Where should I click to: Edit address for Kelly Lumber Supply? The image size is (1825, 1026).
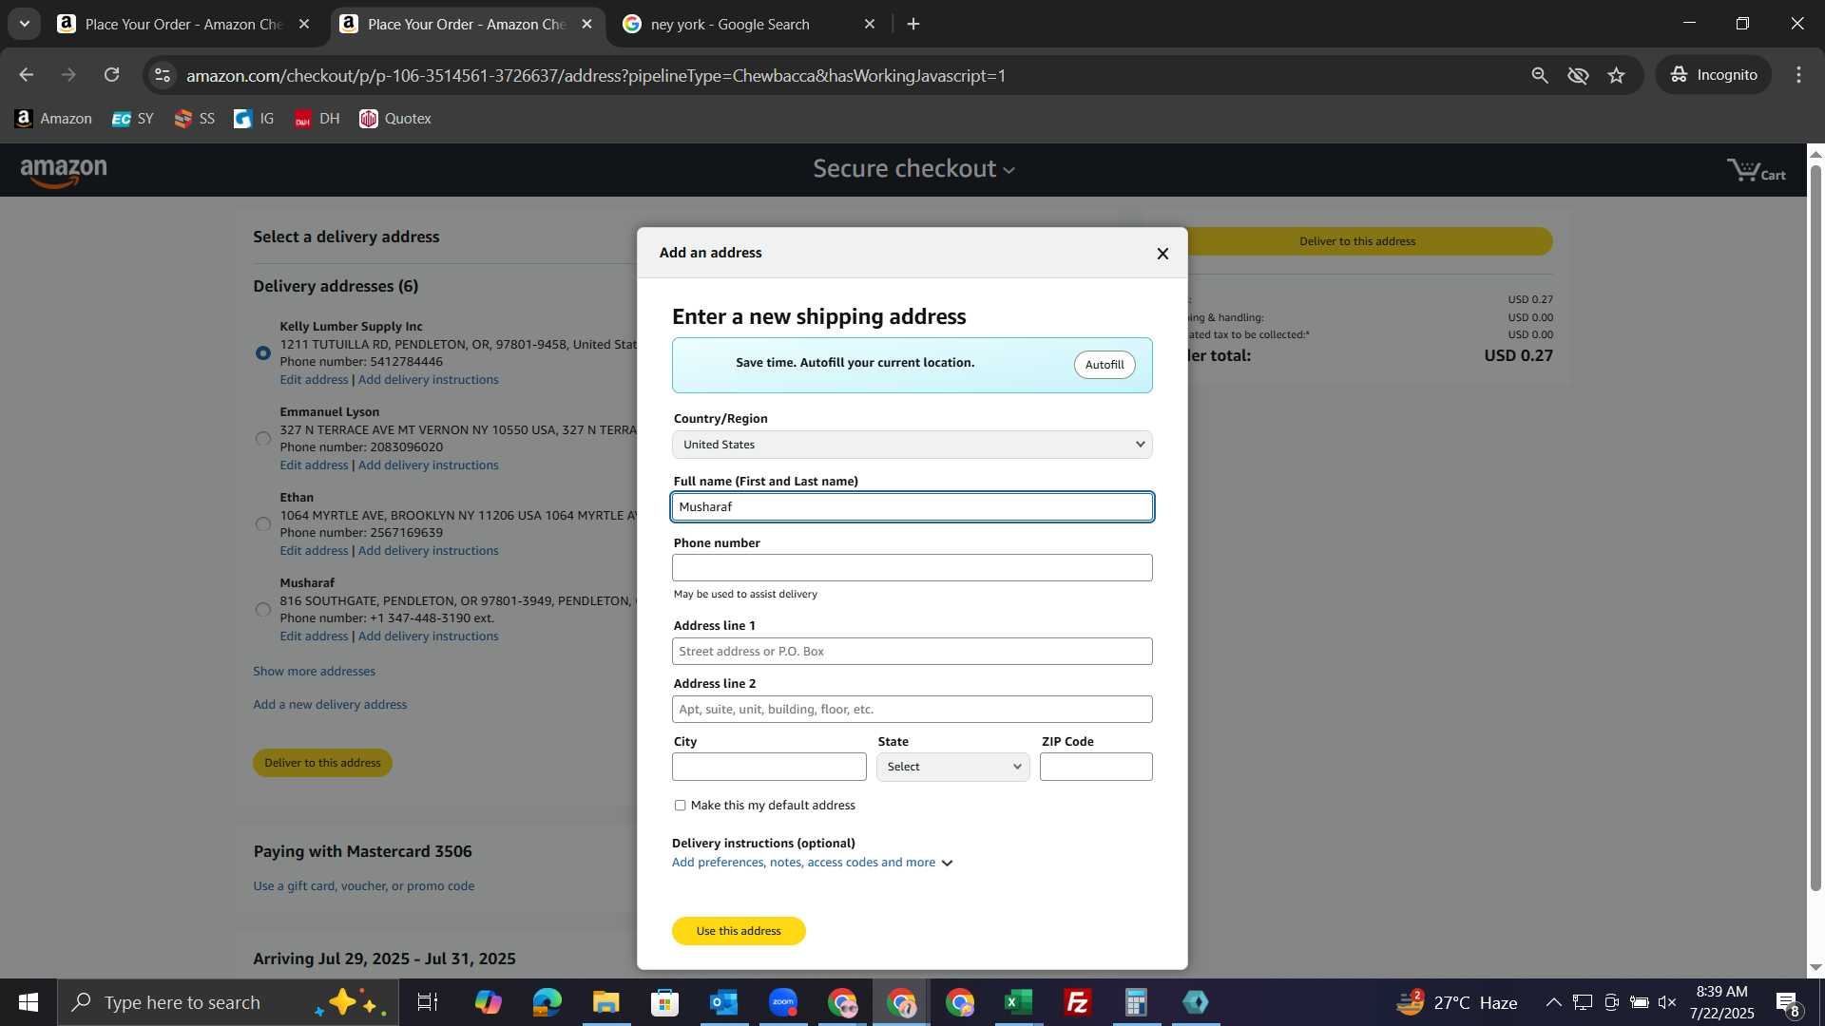click(314, 380)
